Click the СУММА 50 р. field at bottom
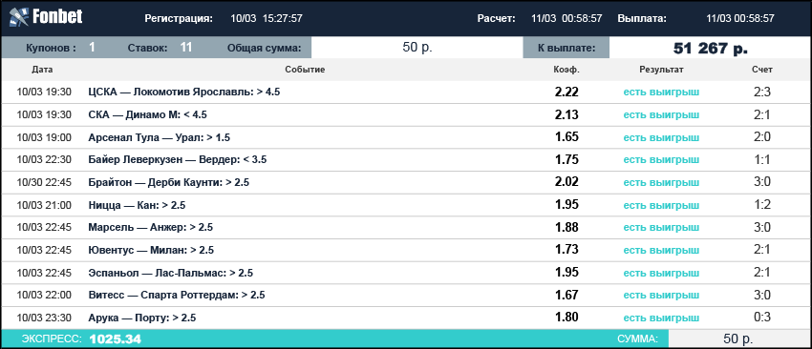This screenshot has width=812, height=349. pos(739,339)
